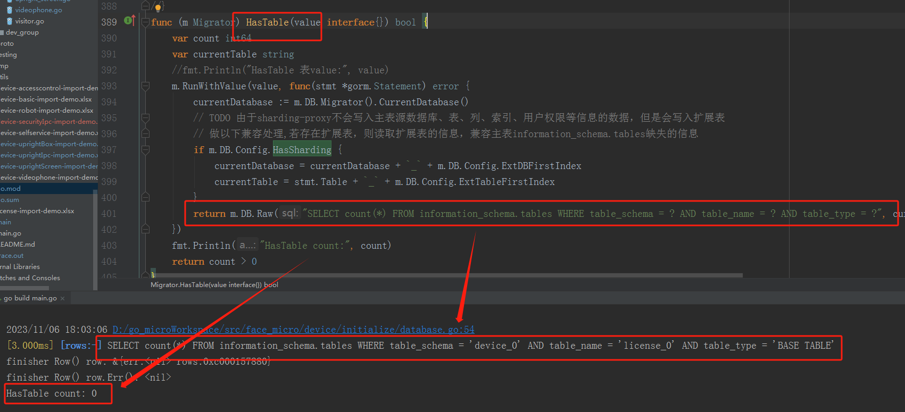Switch to the 'go build main.go' run tab
This screenshot has height=412, width=905.
tap(30, 298)
